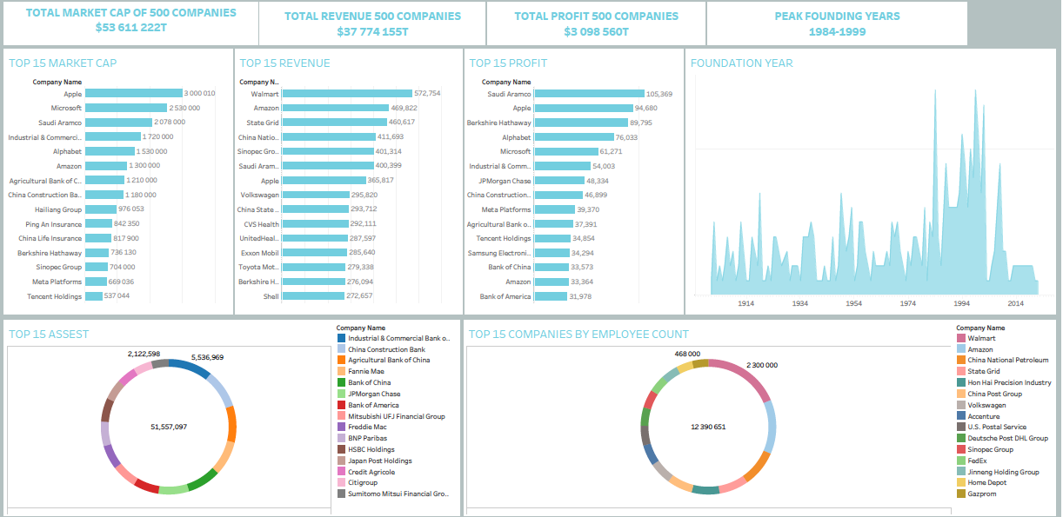
Task: Select the Saudi Aramco bar in Top 15 Profit
Action: 590,93
